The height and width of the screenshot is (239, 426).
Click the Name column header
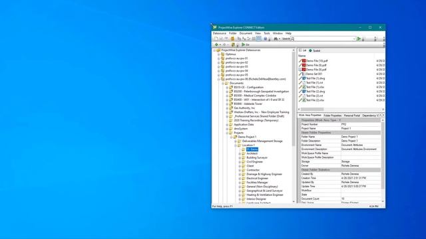[x=302, y=56]
